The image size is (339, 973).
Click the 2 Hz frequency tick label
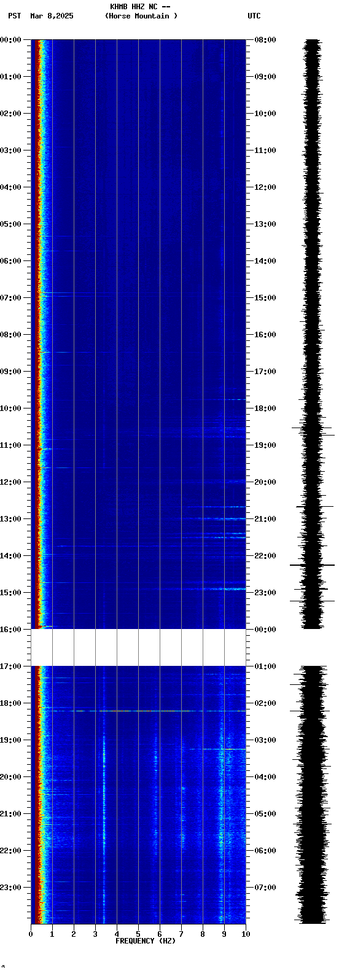coord(74,934)
